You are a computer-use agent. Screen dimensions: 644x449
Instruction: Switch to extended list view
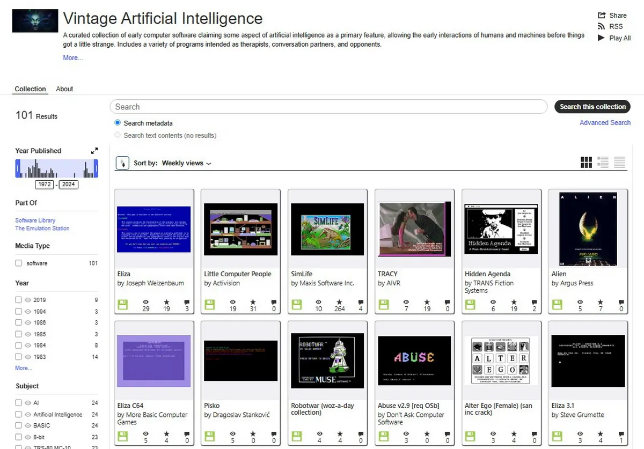click(603, 162)
